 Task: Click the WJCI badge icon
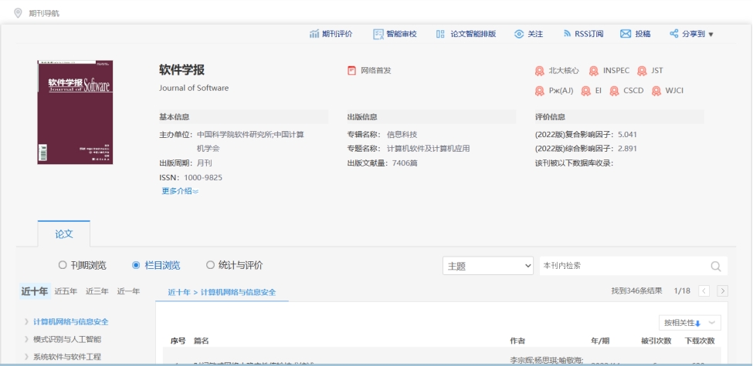656,91
